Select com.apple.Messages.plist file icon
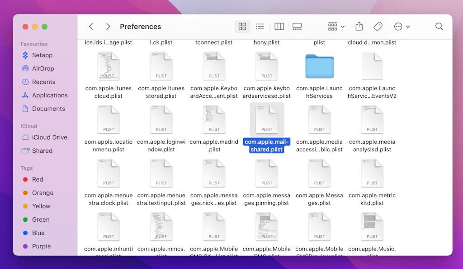Screen dimensions: 463x269 pos(320,173)
